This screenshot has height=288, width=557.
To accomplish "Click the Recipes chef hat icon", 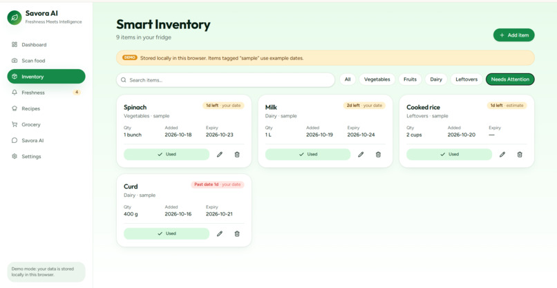I will click(15, 108).
